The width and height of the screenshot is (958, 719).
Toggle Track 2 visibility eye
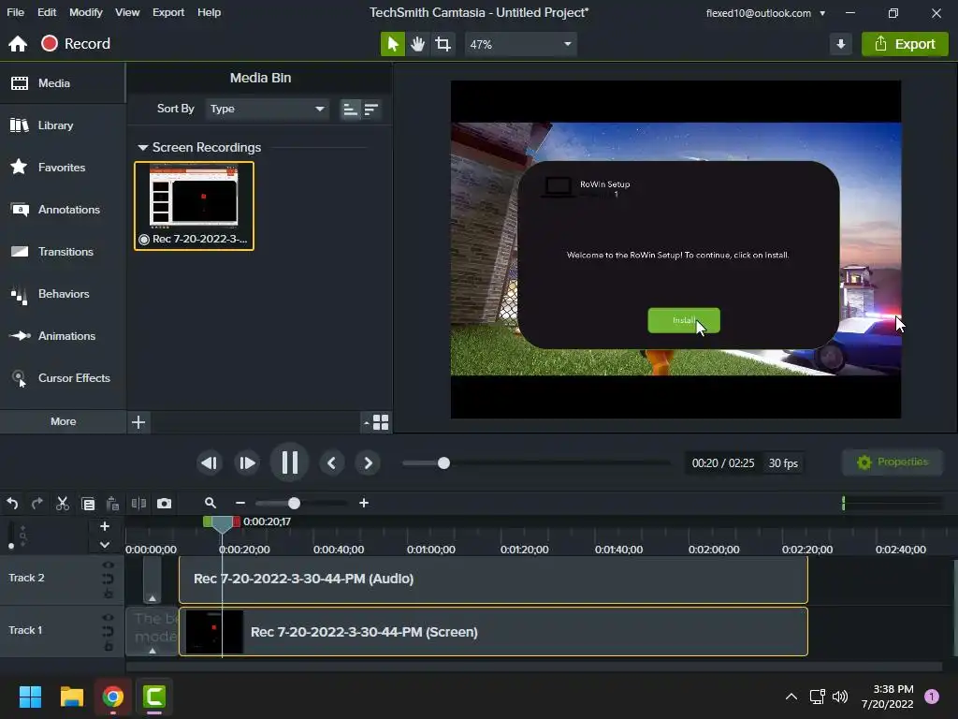[x=109, y=565]
